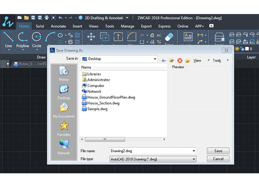This screenshot has width=259, height=187.
Task: Click the Create New Folder icon
Action: pos(188,60)
